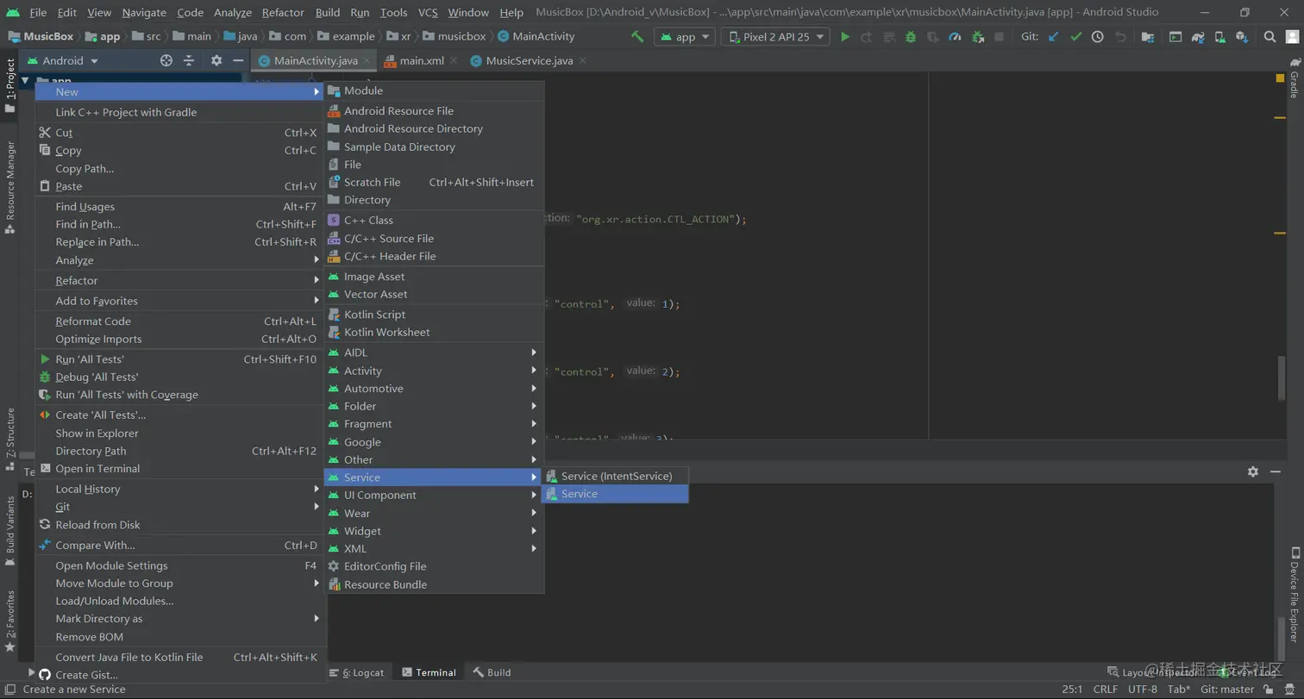
Task: Open the main.xml editor tab
Action: pos(422,61)
